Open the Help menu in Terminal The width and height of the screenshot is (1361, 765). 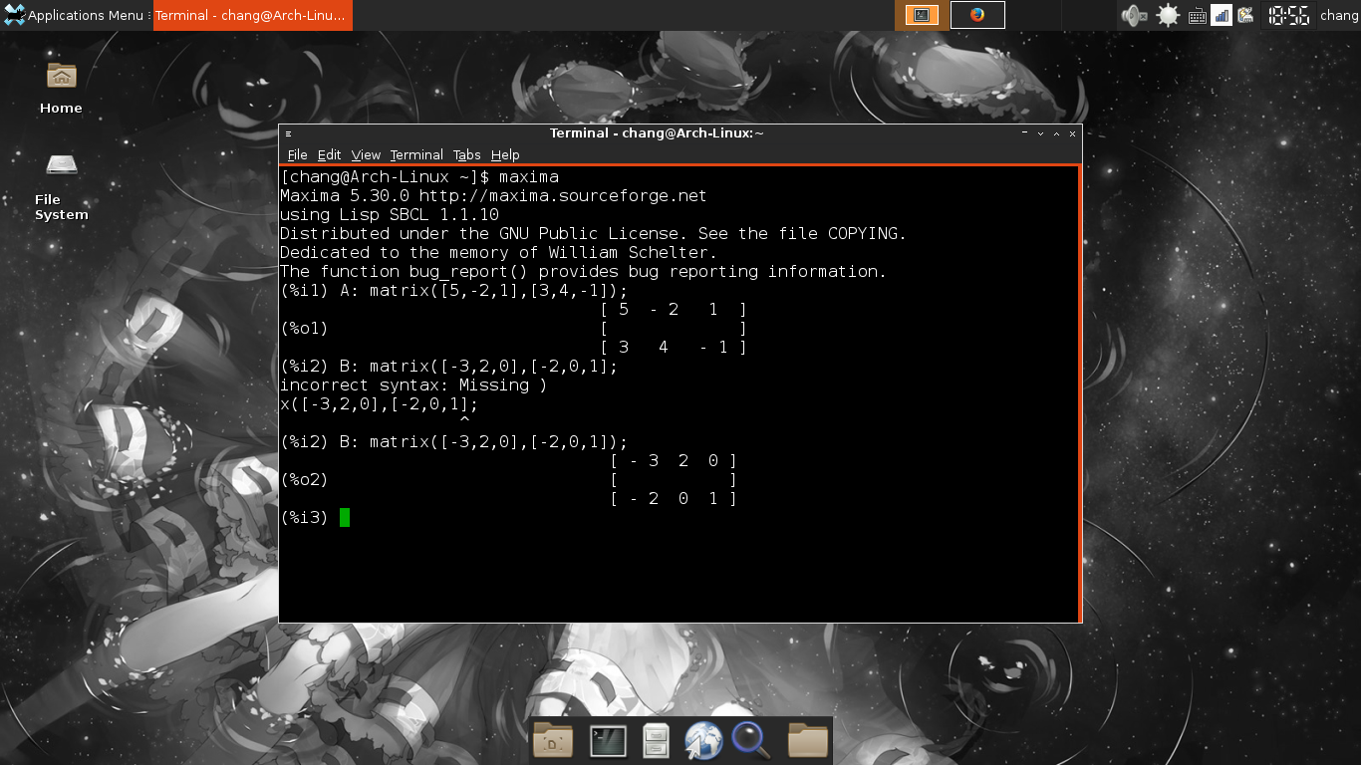click(x=505, y=154)
